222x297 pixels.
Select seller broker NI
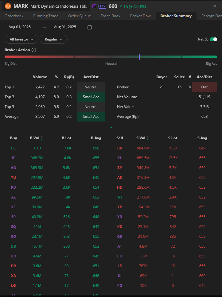120,197
